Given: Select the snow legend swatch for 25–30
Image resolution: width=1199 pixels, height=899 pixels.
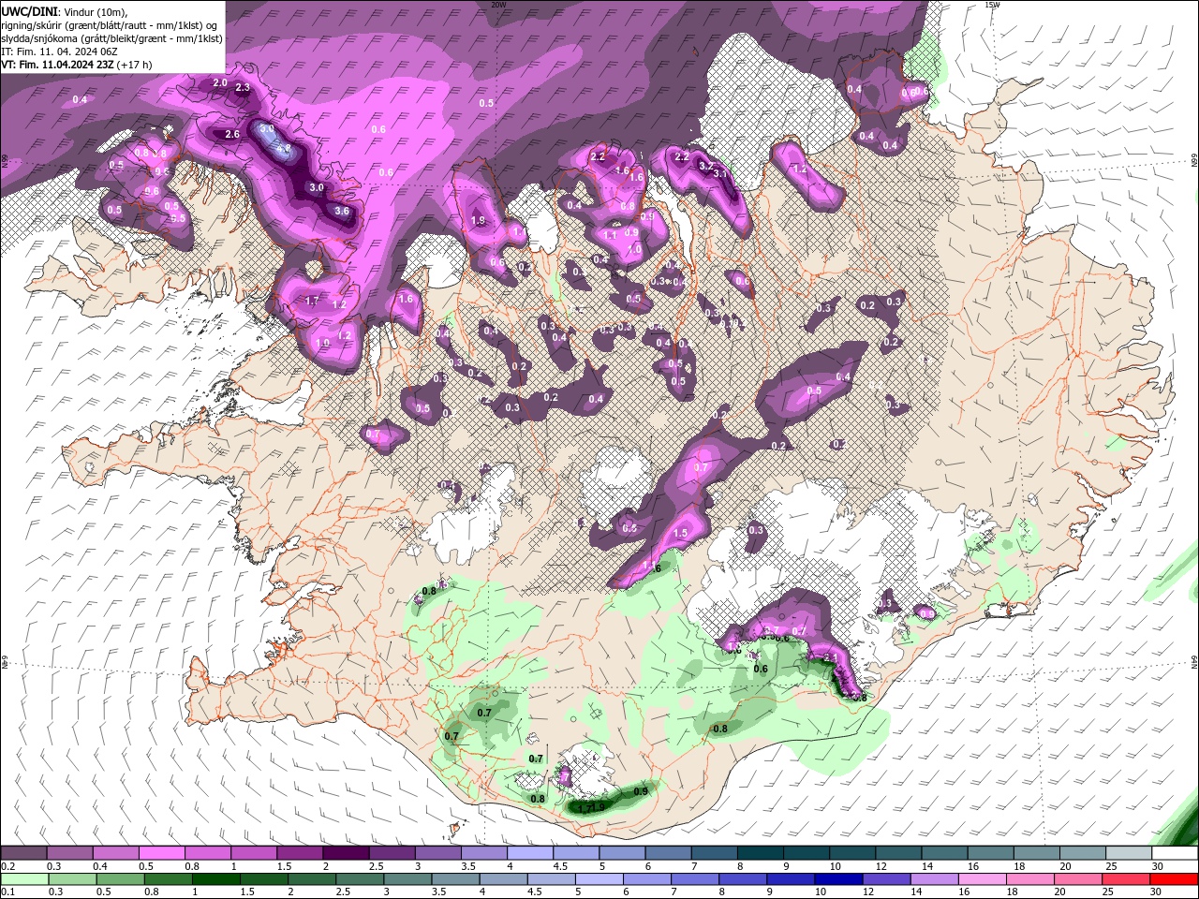Looking at the screenshot, I should tap(1129, 853).
